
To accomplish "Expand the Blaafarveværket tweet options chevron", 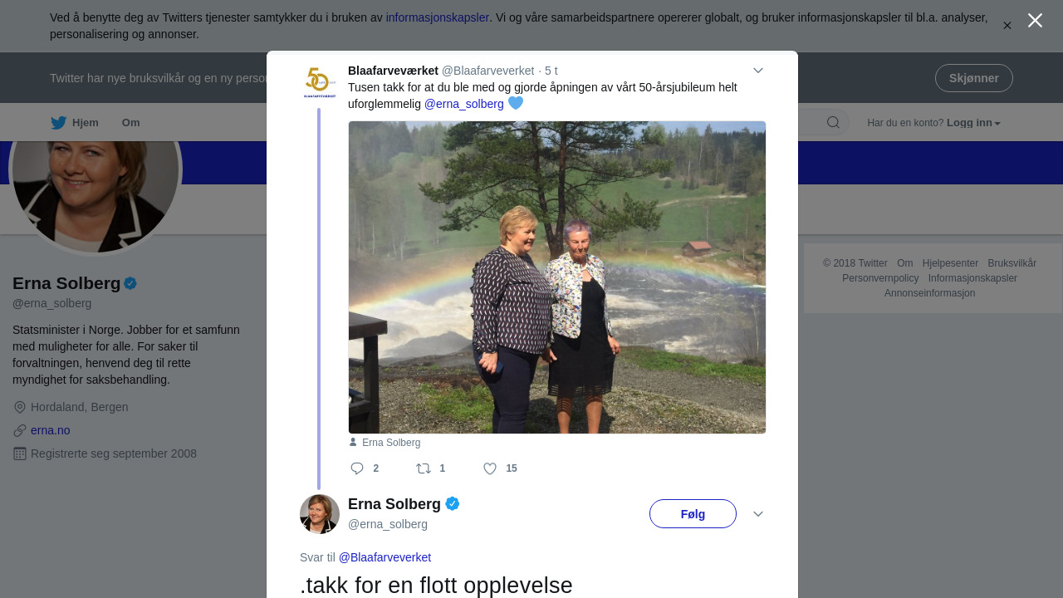I will coord(758,71).
